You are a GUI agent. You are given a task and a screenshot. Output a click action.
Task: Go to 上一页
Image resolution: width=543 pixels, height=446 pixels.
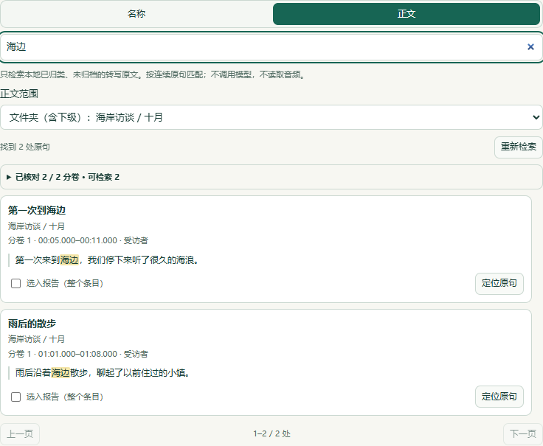(x=20, y=434)
